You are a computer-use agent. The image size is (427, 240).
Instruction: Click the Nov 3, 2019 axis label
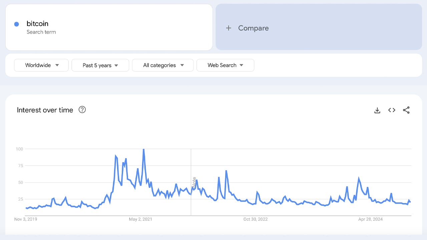(26, 219)
